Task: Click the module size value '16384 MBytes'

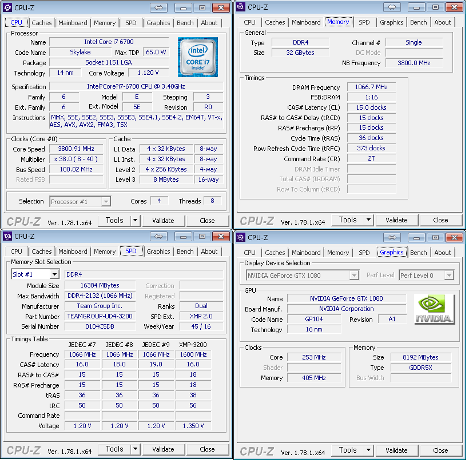Action: [x=100, y=285]
